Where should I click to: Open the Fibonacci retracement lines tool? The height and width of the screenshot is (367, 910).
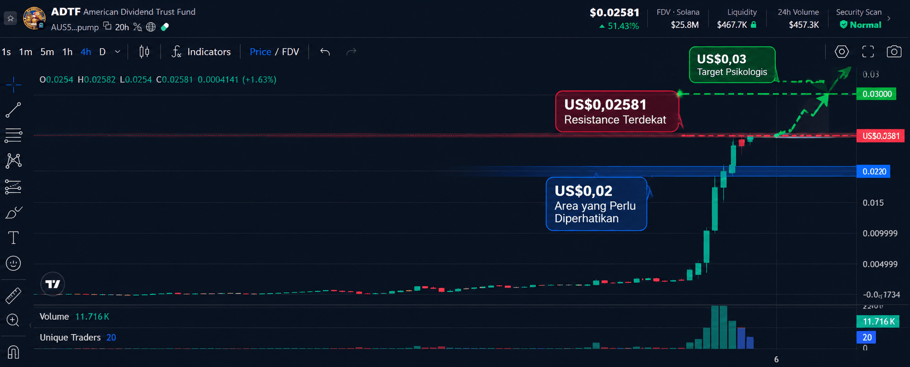pos(13,135)
